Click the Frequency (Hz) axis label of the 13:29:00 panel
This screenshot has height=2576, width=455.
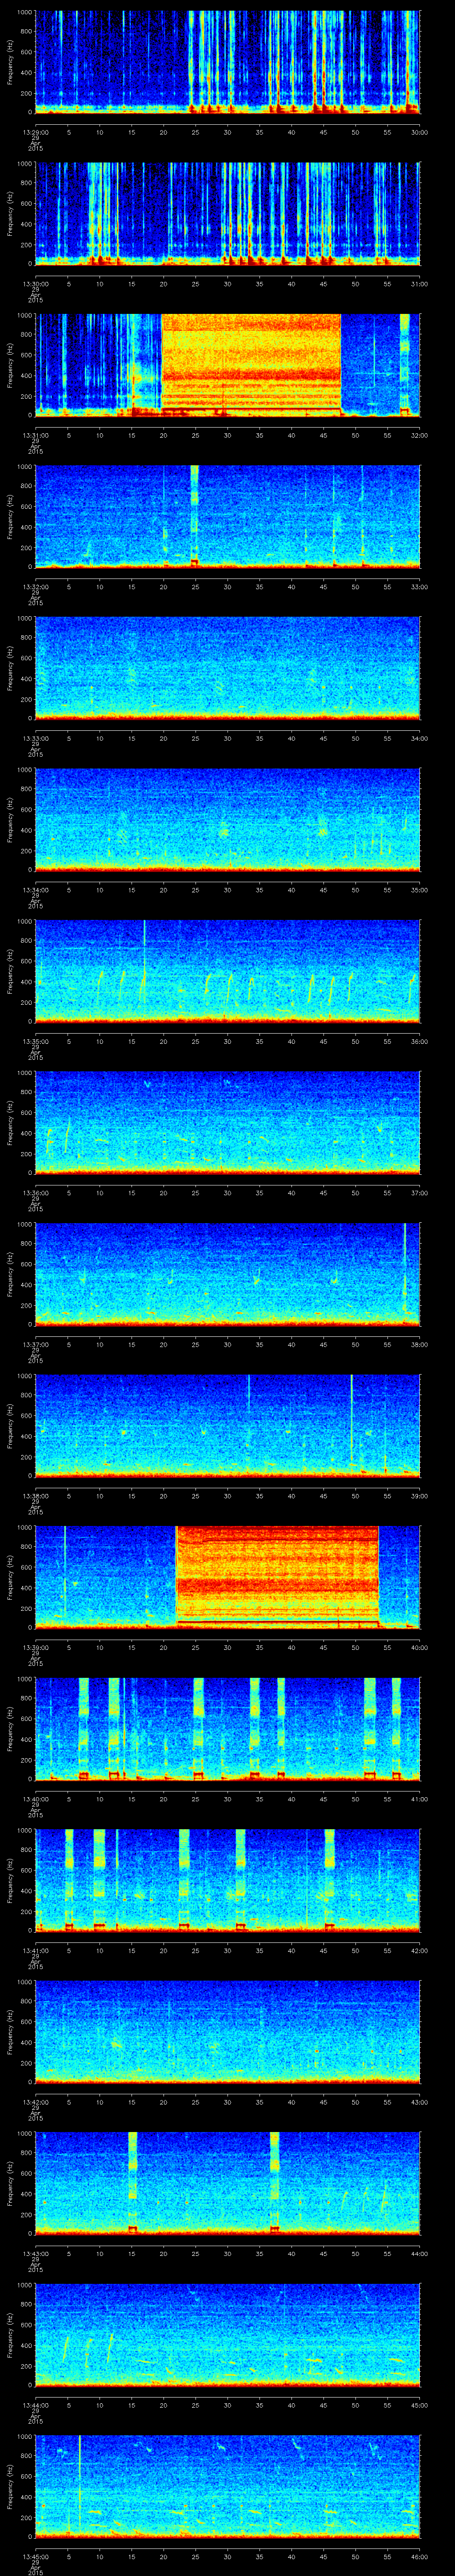(x=10, y=62)
